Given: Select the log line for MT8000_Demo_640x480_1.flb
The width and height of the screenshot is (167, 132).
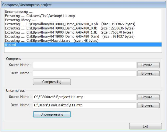Looking at the screenshot, I should (83, 32).
